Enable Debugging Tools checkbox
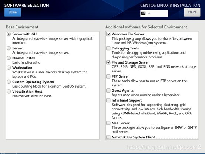Image resolution: width=205 pixels, height=154 pixels. 108,48
